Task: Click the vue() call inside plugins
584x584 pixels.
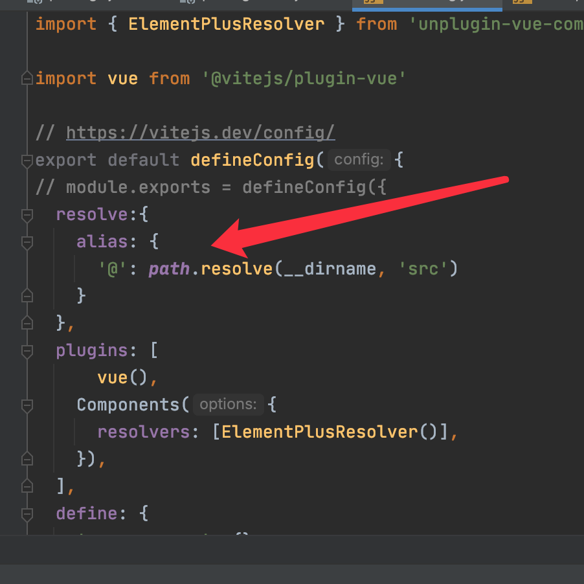Action: 122,378
